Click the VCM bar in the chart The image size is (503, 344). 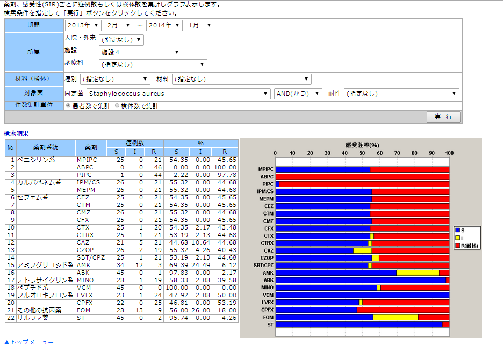(362, 295)
